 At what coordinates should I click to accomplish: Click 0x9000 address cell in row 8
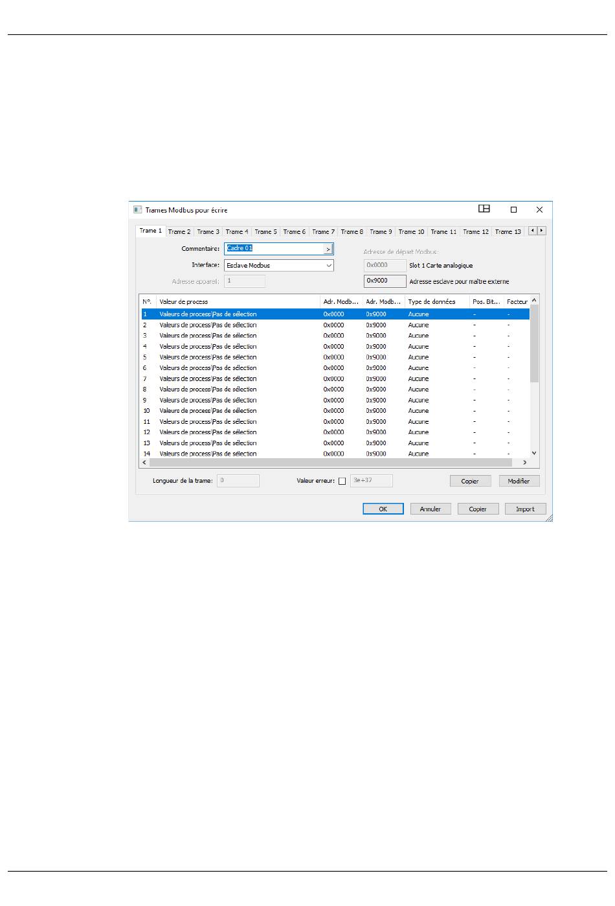tap(376, 389)
